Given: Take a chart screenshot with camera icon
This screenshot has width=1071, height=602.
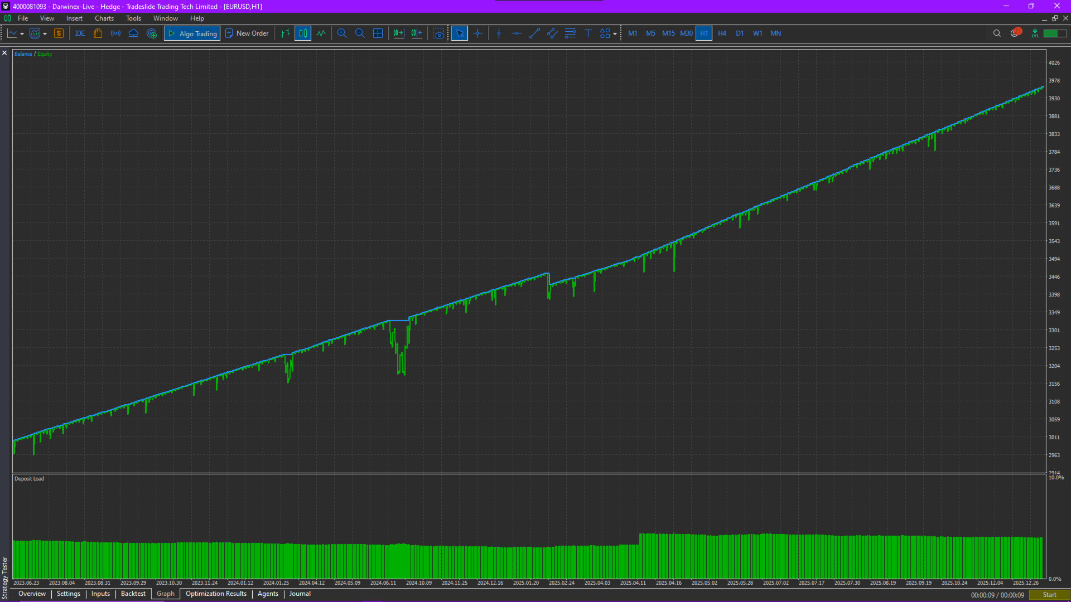Looking at the screenshot, I should click(438, 33).
